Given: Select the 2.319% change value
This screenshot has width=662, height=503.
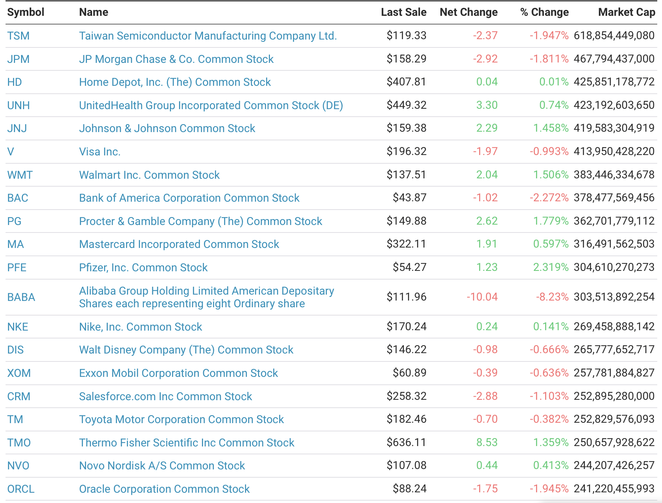Looking at the screenshot, I should point(551,267).
